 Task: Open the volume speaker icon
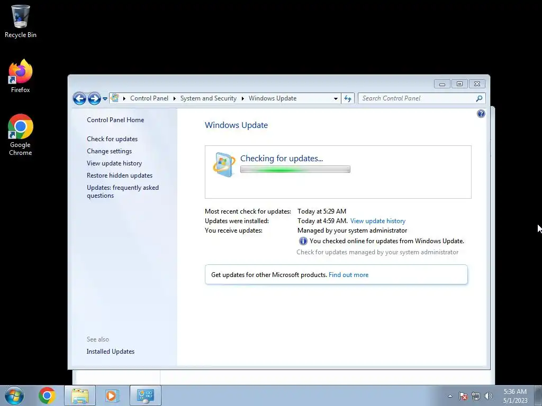point(489,396)
